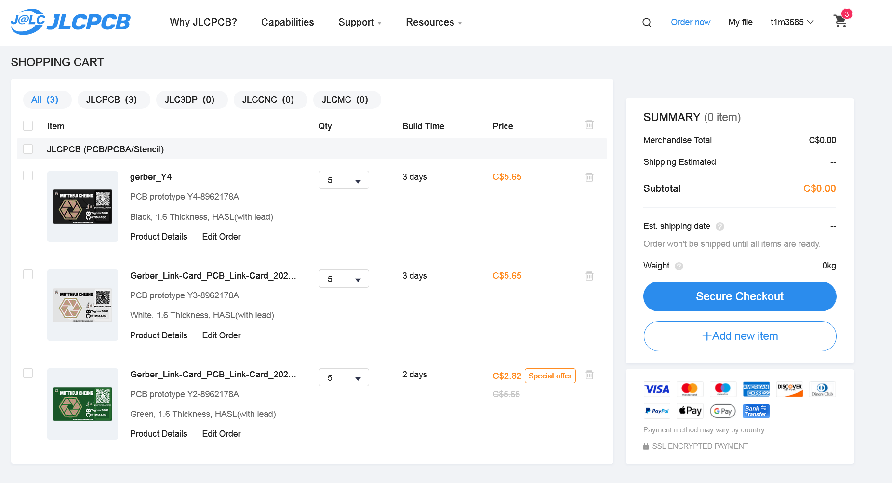This screenshot has height=483, width=892.
Task: Click the Secure Checkout button
Action: 740,296
